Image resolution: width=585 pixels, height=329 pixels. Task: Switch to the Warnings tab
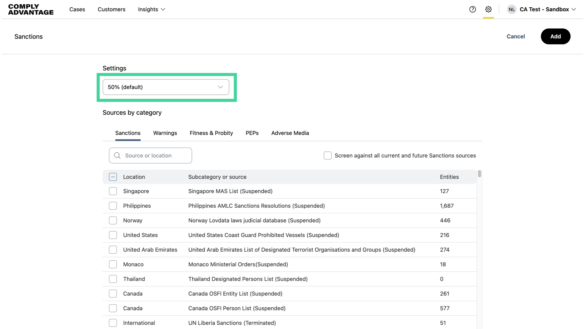[165, 133]
